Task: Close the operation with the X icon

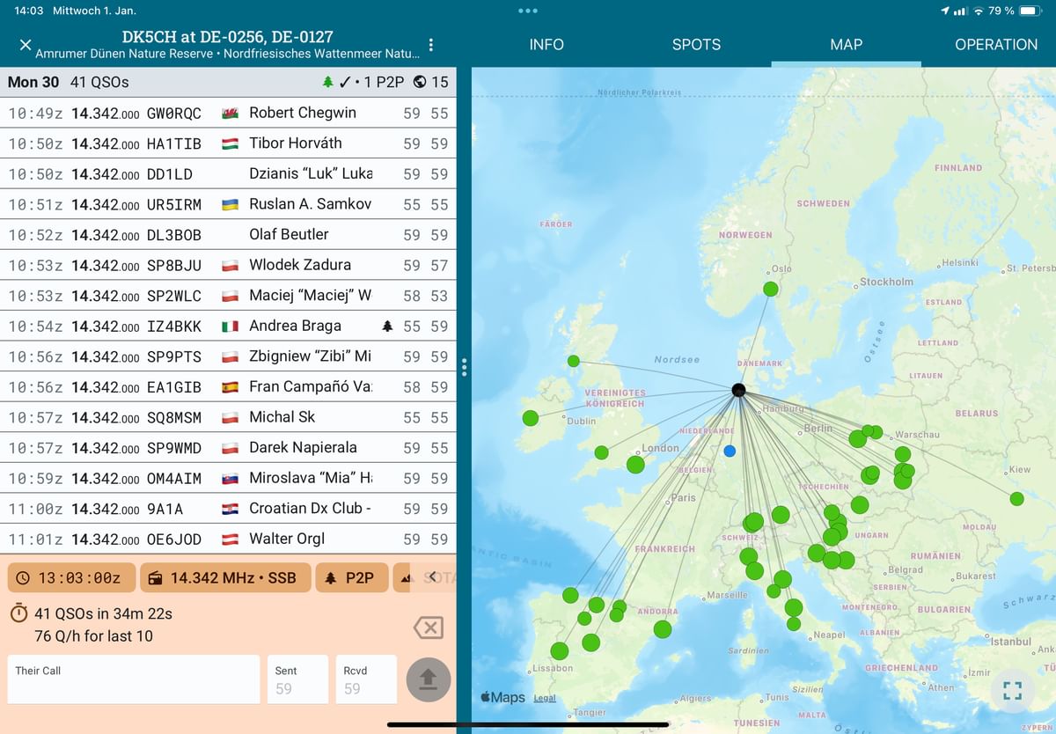Action: point(26,45)
